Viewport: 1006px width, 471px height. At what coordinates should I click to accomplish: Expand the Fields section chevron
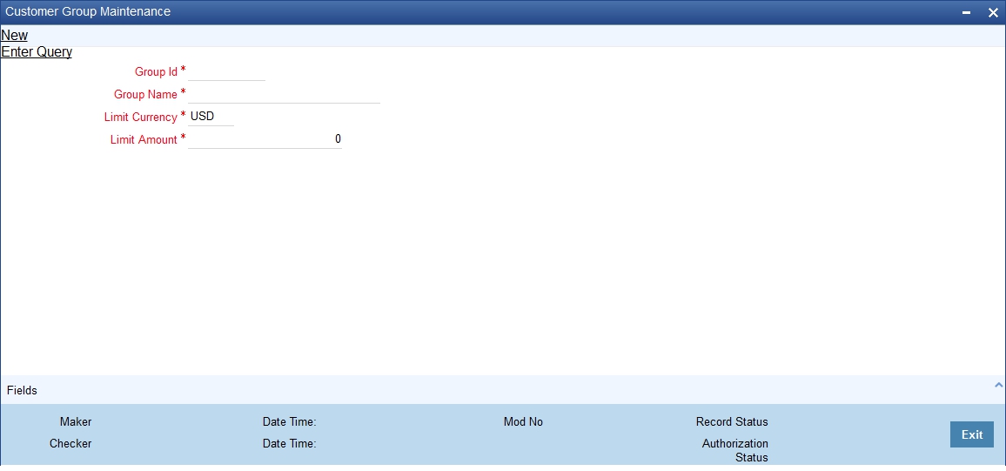pyautogui.click(x=998, y=385)
